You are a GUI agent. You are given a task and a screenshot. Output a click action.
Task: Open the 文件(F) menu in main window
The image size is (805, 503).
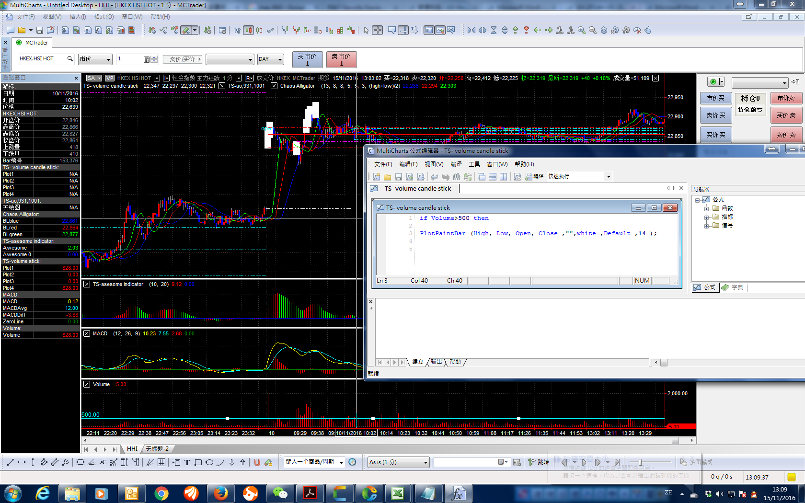(26, 17)
